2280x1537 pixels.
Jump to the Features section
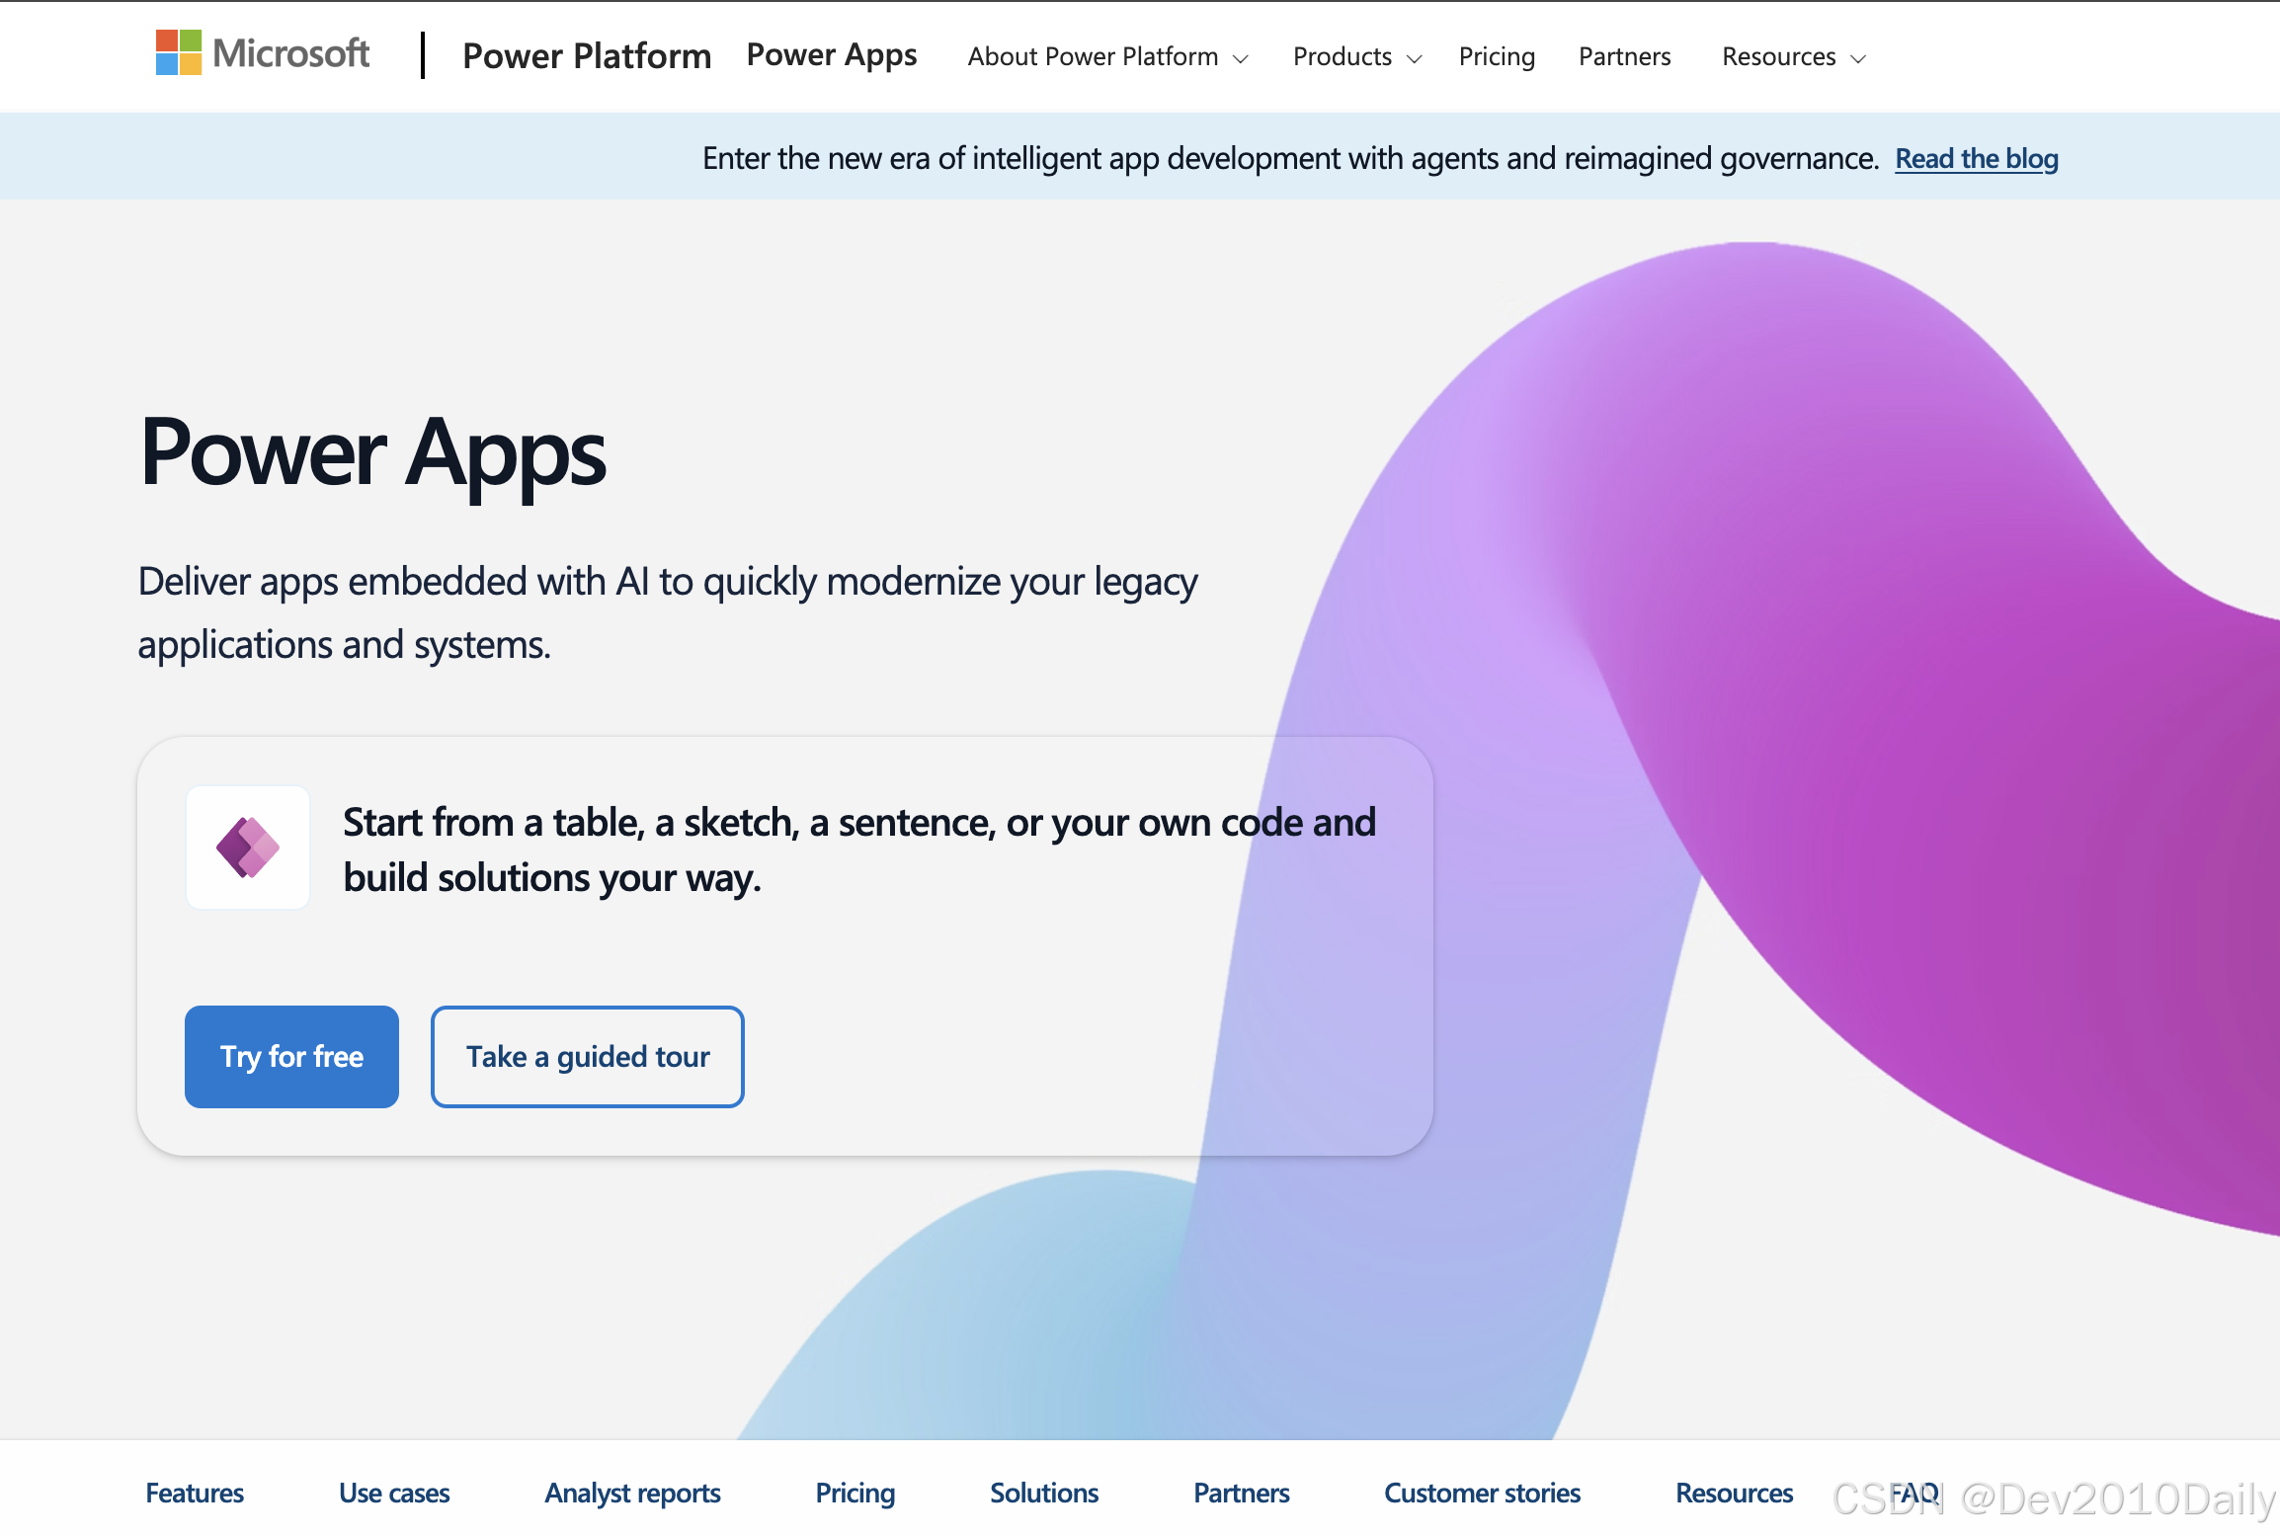[x=195, y=1493]
